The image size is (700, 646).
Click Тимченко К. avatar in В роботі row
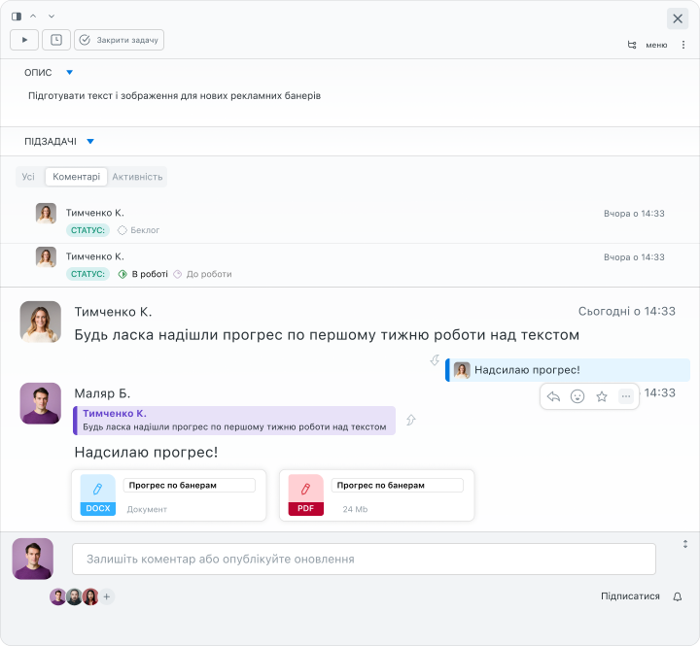point(46,257)
